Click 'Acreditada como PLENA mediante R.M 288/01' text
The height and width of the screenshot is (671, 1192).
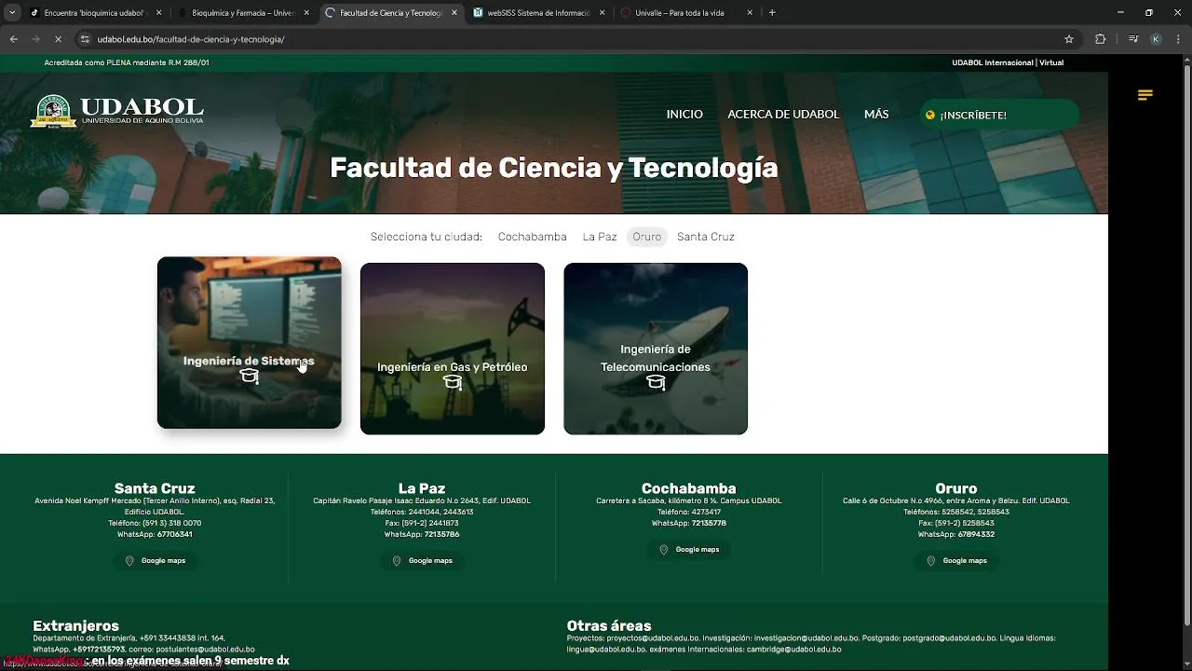[x=127, y=62]
